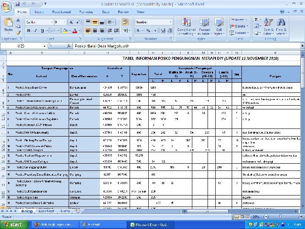Apply Comma Style format
This screenshot has width=305, height=229.
coord(155,31)
